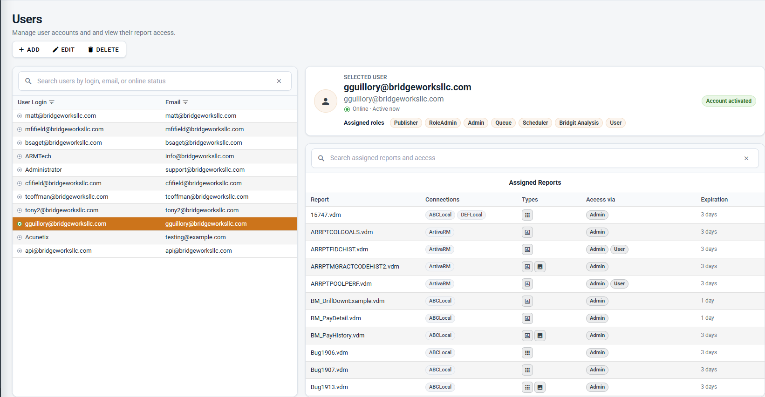Click the Connections column header
This screenshot has width=765, height=397.
(x=442, y=200)
